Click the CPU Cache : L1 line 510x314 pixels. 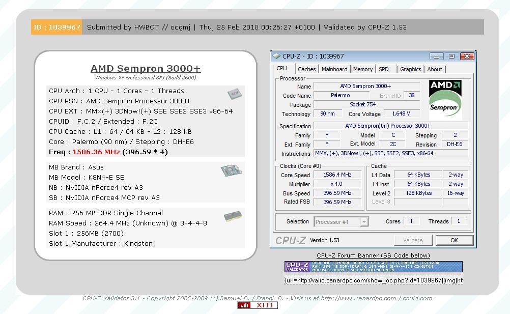[120, 132]
